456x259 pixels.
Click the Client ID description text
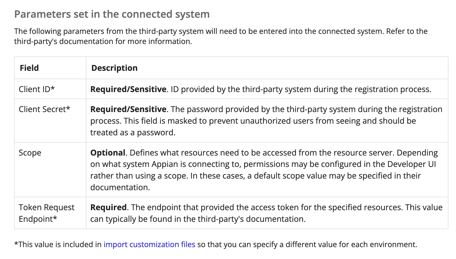[261, 89]
